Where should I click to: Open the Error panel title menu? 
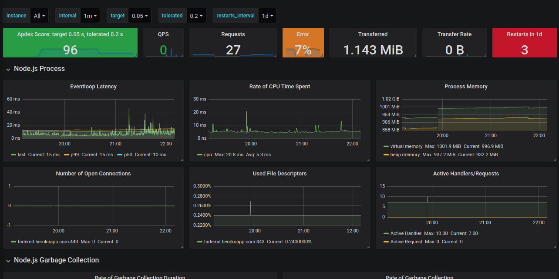[x=303, y=34]
